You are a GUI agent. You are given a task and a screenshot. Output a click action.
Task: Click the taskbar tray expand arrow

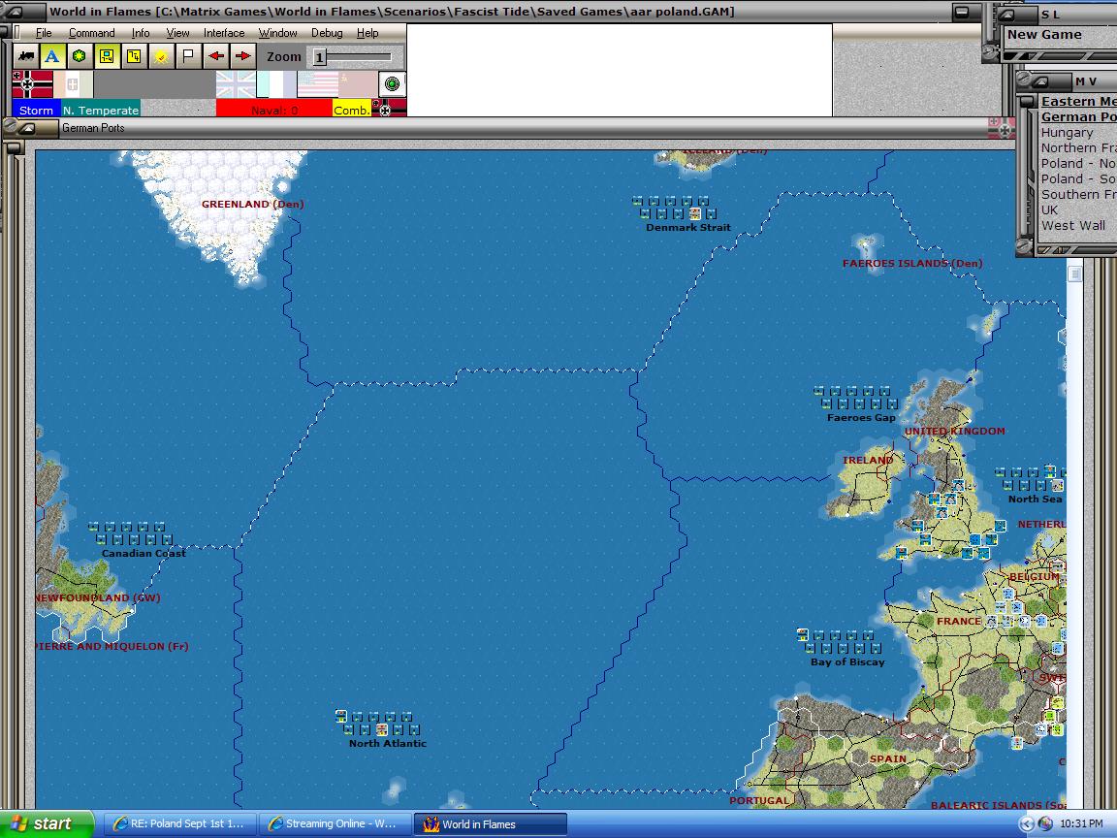point(1026,823)
